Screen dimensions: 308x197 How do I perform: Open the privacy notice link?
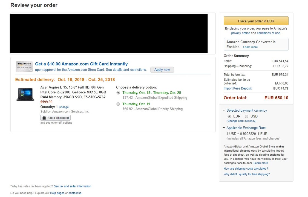point(241,33)
